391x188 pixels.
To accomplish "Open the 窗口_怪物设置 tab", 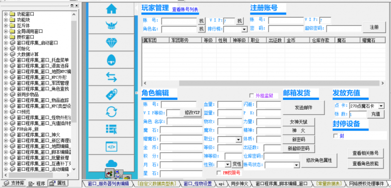I will coord(197,184).
